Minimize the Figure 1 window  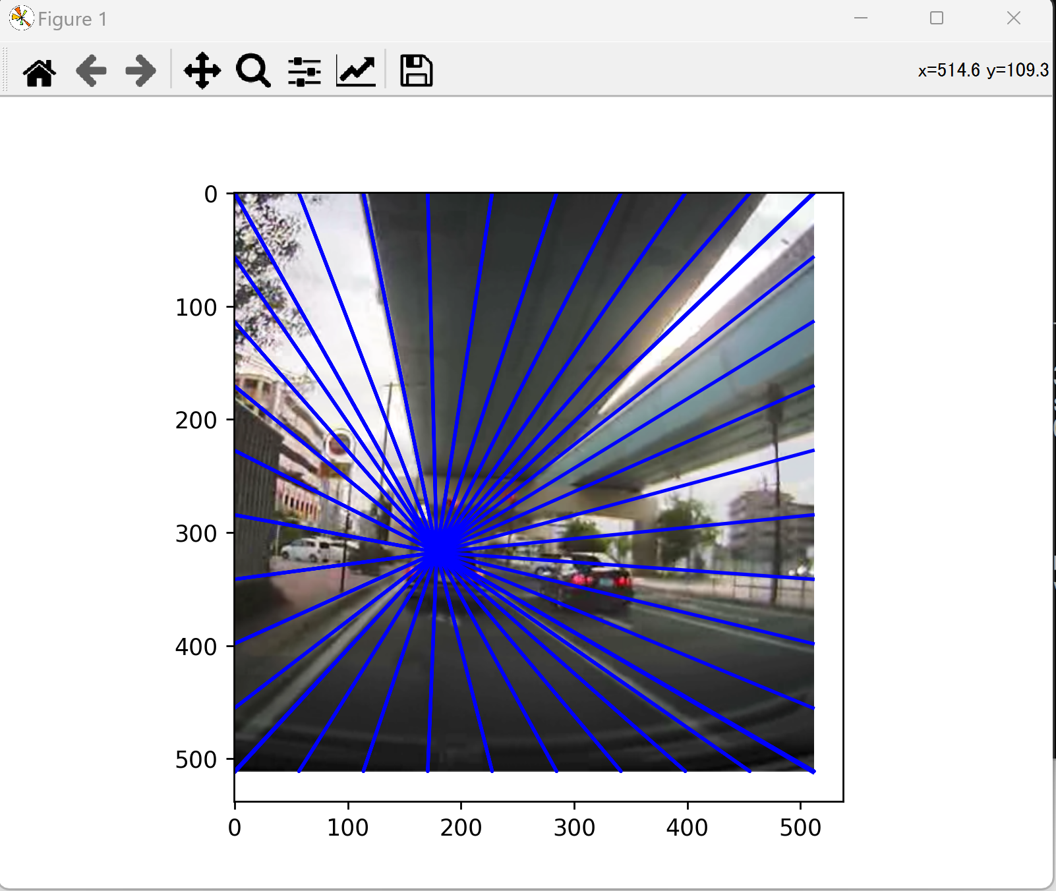click(x=861, y=18)
